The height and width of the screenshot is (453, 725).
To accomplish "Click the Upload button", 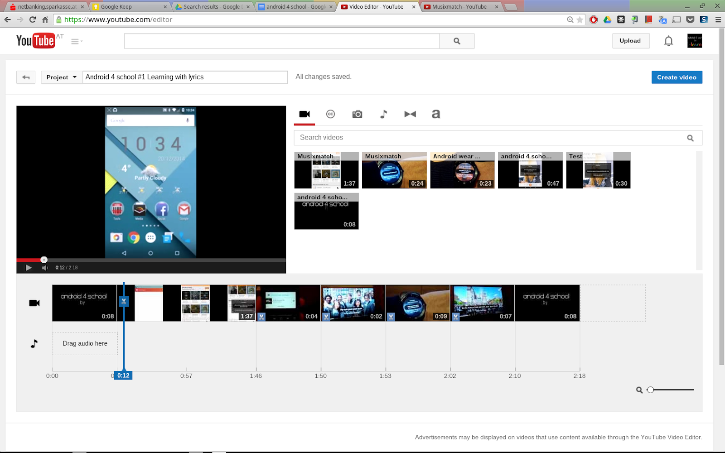I will 630,41.
